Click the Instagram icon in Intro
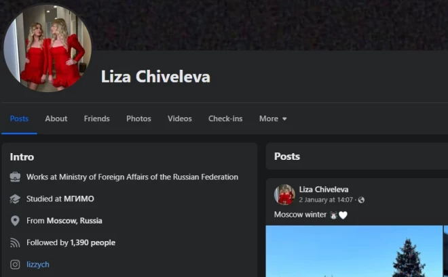Screen dimensions: 448x277 pos(15,265)
